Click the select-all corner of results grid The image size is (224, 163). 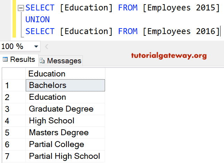point(14,74)
